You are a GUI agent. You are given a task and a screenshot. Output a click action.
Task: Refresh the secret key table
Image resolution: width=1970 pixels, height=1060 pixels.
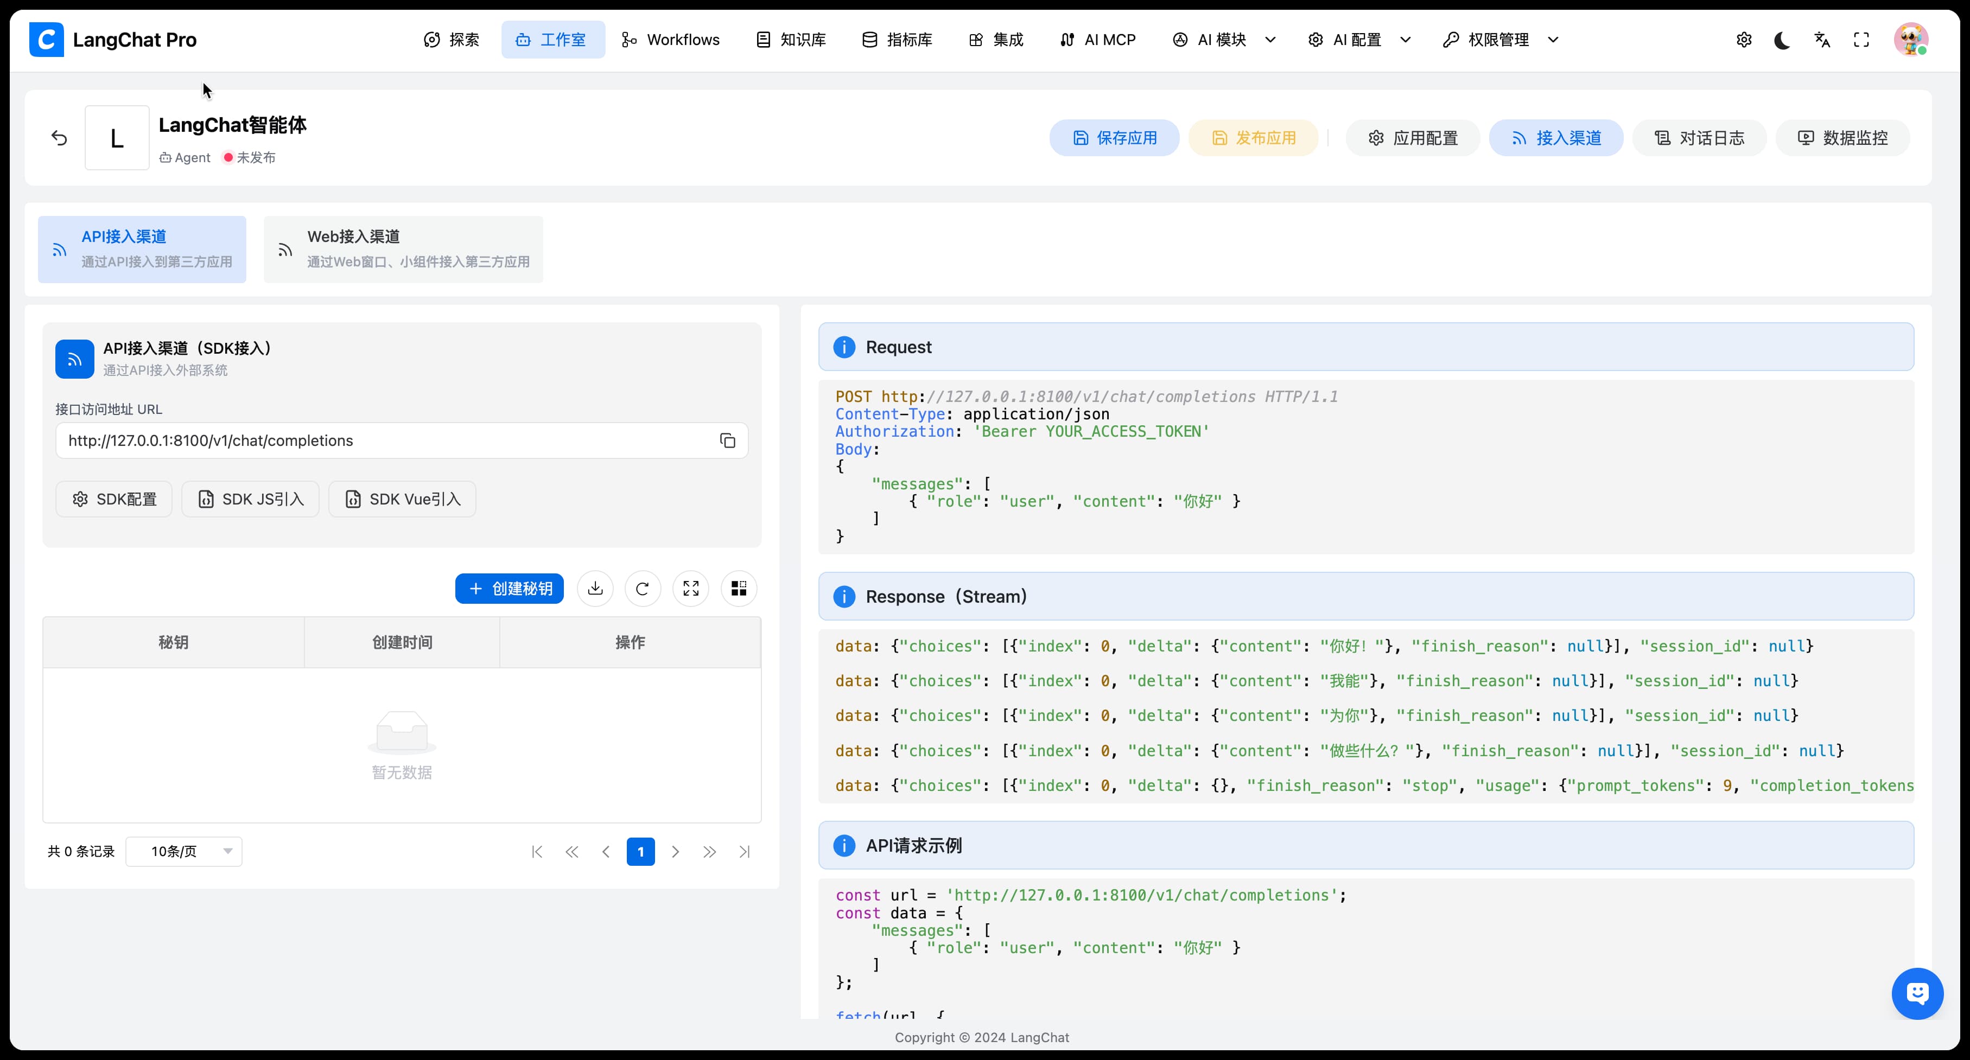[643, 589]
